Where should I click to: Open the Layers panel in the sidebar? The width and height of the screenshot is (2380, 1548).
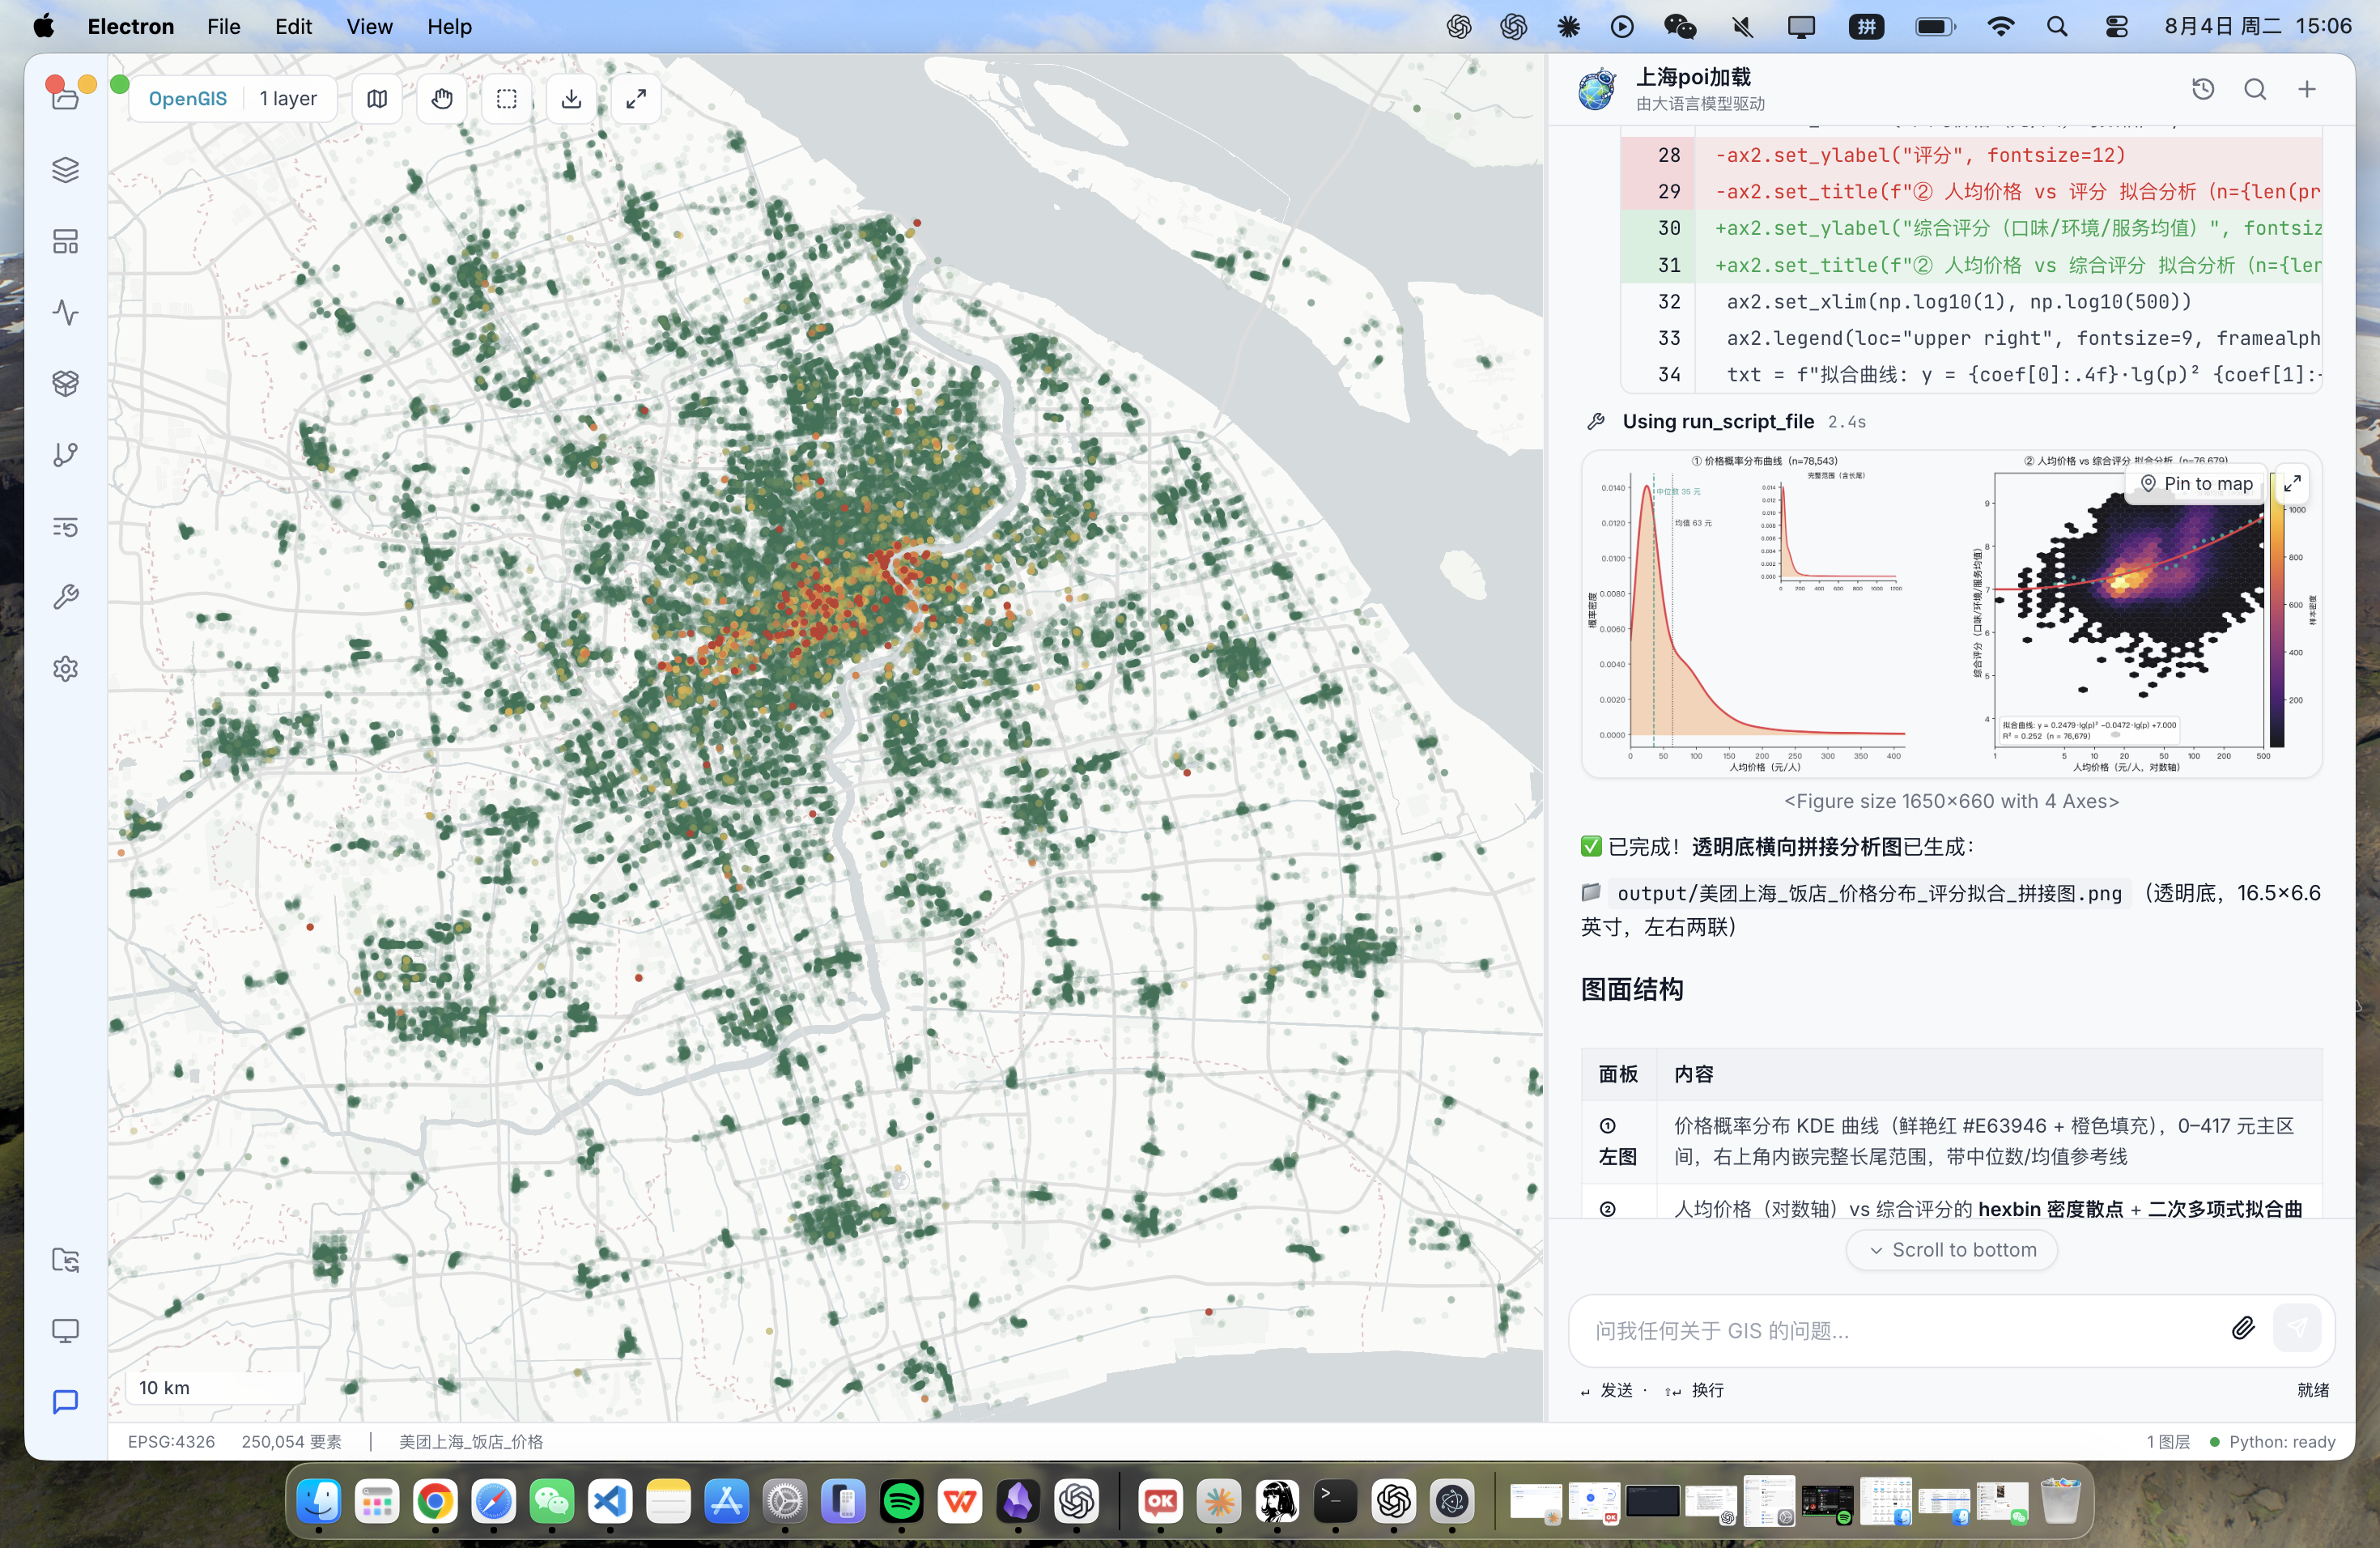tap(65, 170)
